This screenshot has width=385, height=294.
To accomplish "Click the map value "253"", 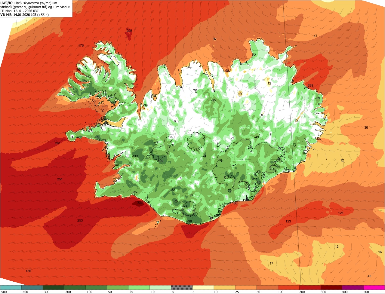I will click(x=80, y=220).
